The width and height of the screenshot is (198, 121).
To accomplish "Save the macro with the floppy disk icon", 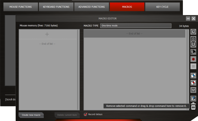I will (193, 90).
